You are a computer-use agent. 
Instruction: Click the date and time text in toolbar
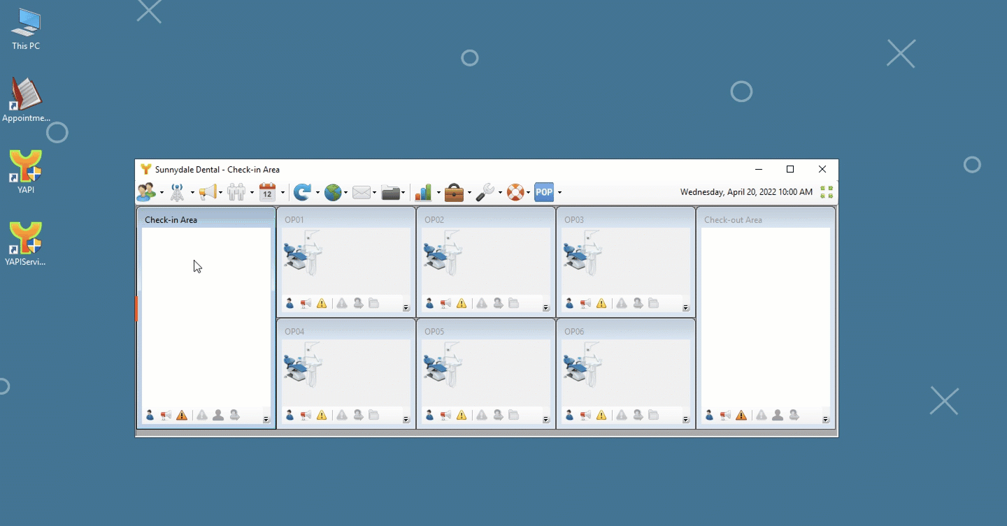tap(746, 192)
